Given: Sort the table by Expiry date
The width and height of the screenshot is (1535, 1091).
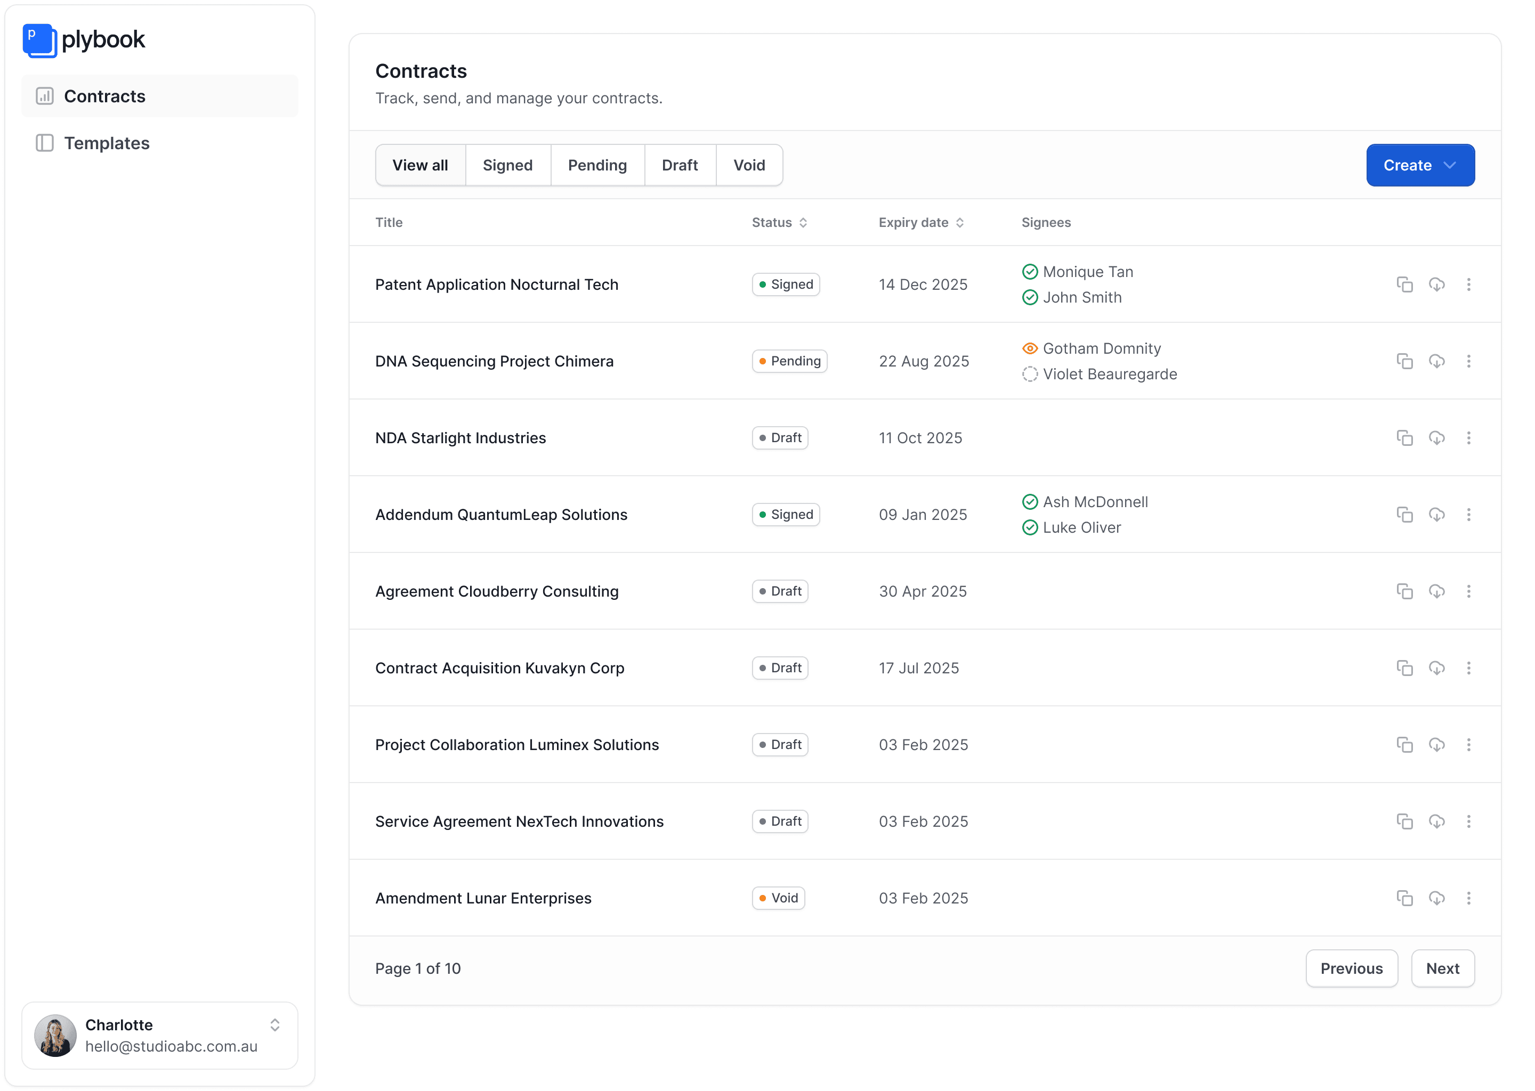Looking at the screenshot, I should pyautogui.click(x=922, y=222).
